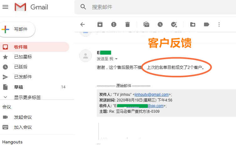This screenshot has height=145, width=236.
Task: Snooze the email using the clock icon
Action: pos(160,24)
